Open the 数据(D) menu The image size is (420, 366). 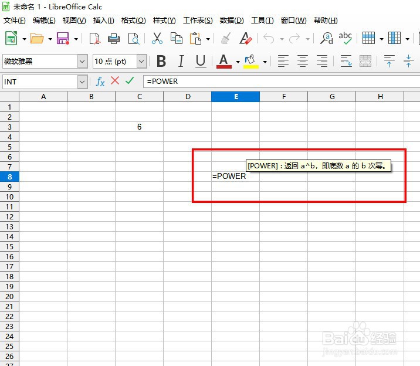(x=232, y=21)
